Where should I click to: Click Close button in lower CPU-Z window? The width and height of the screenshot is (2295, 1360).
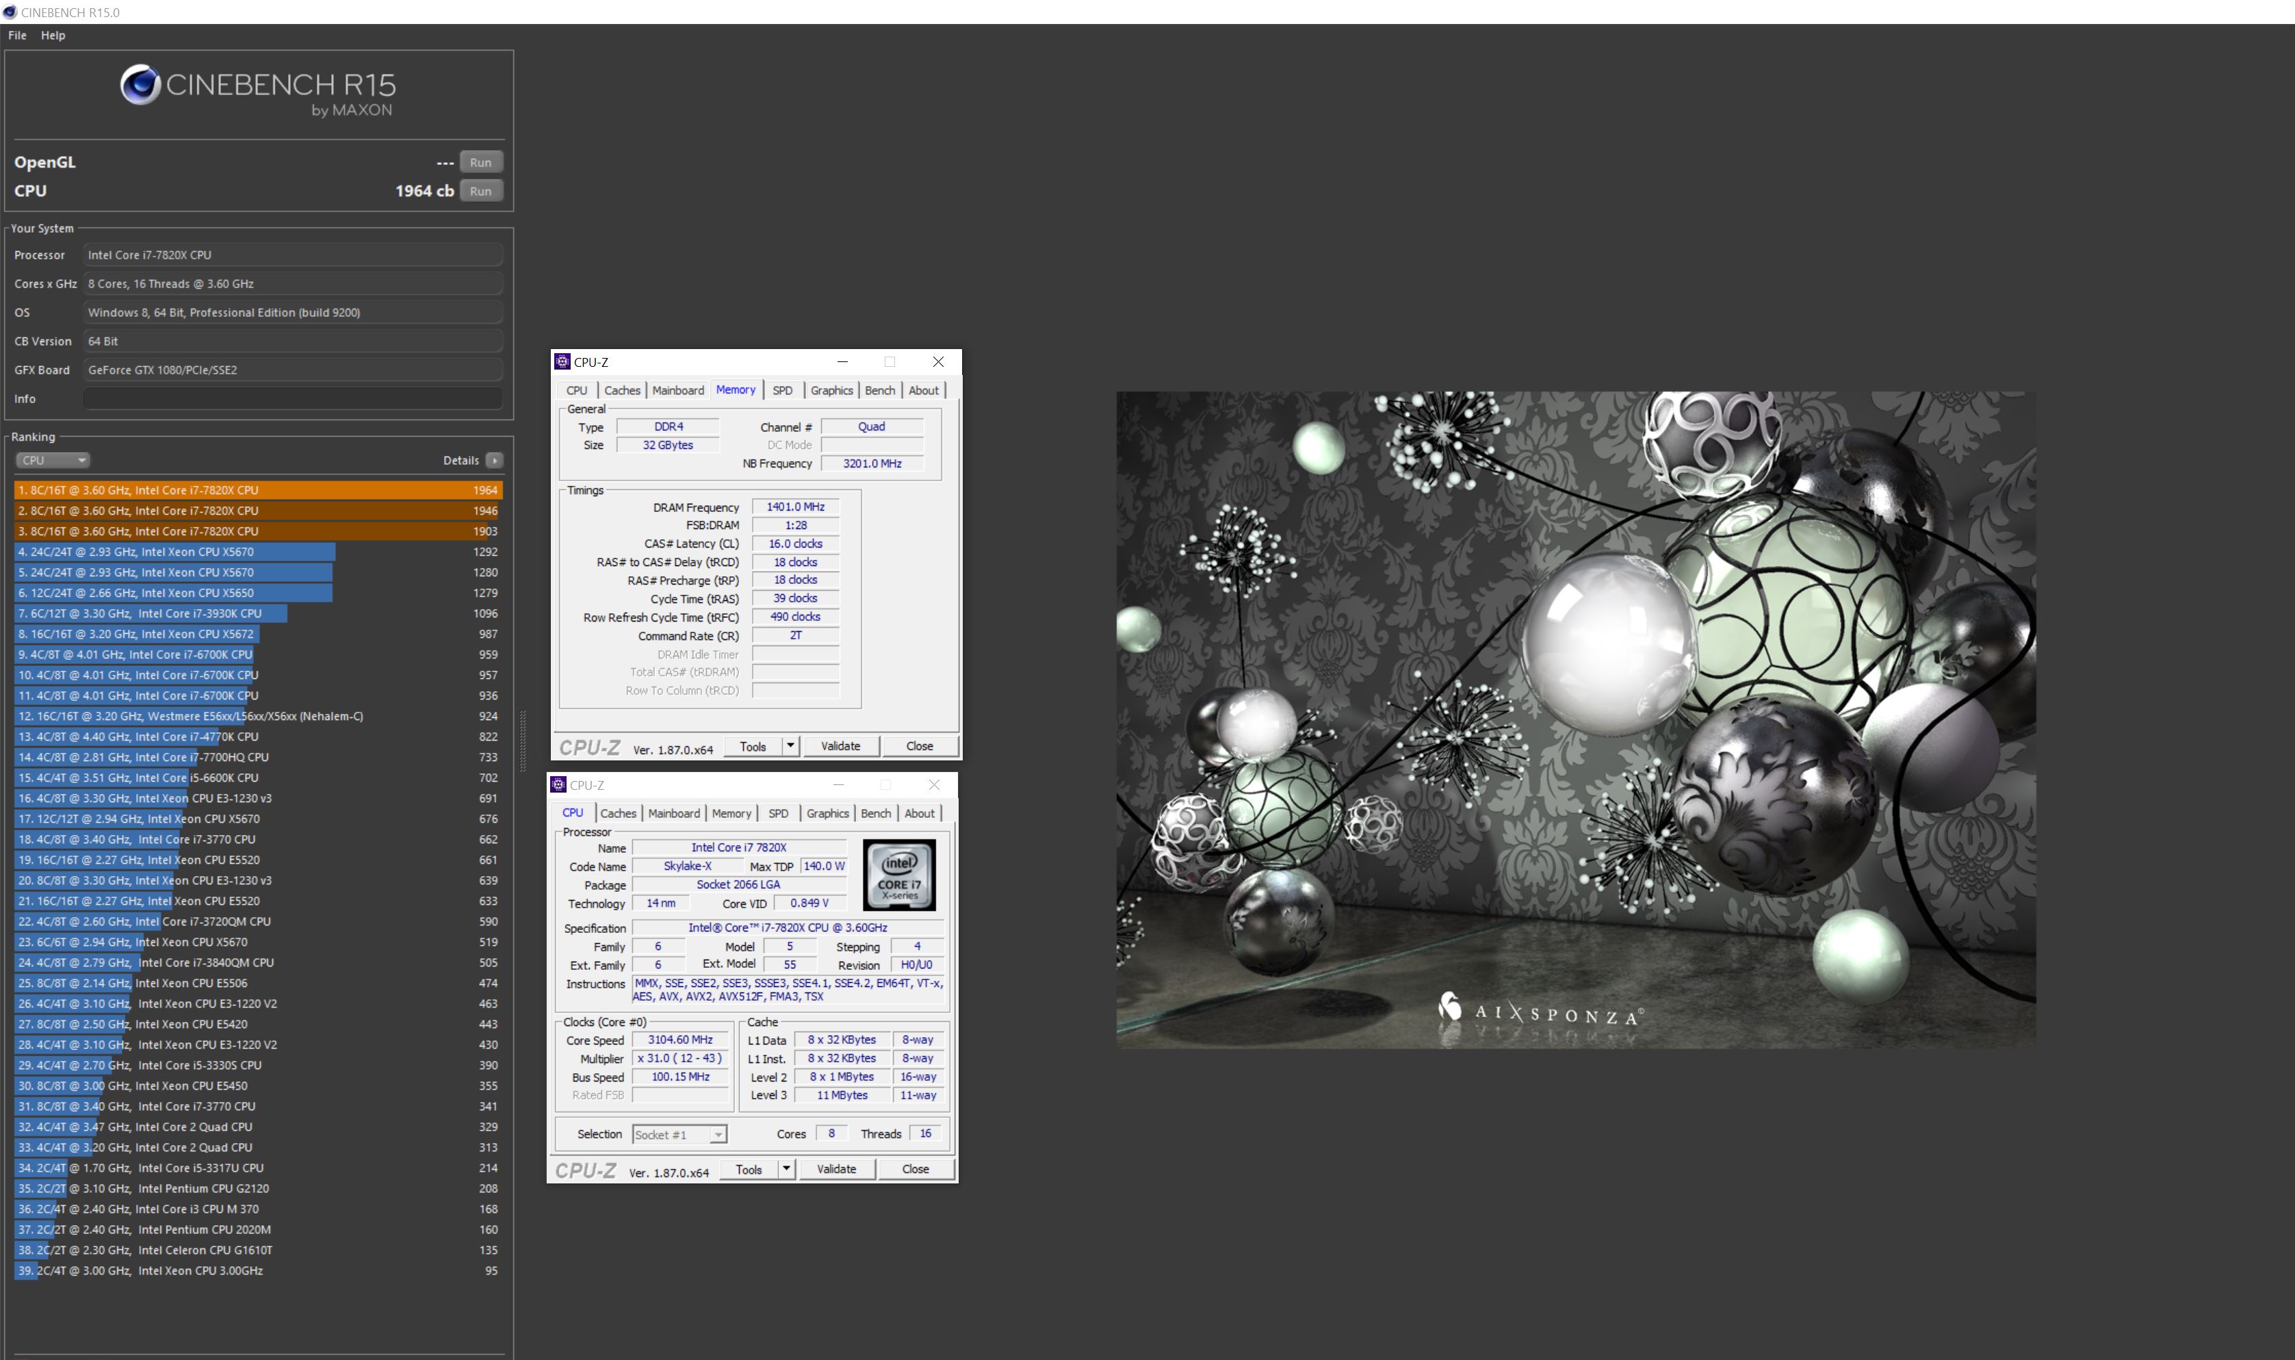click(916, 1168)
